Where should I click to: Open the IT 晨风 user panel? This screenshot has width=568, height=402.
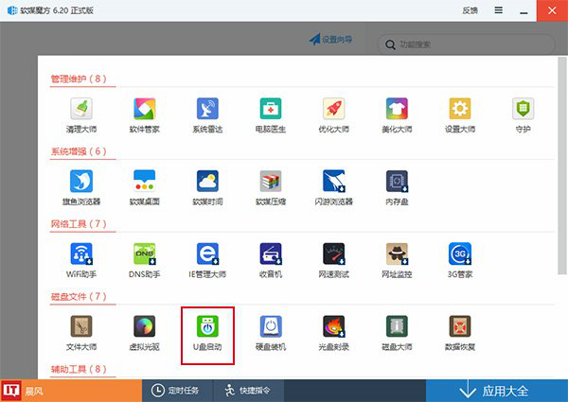coord(71,391)
